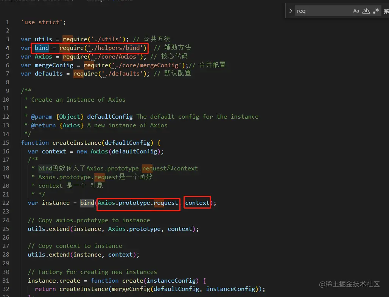Viewport: 389px width, 297px height.
Task: Click the 'utils' variable name on line 3
Action: [x=44, y=39]
